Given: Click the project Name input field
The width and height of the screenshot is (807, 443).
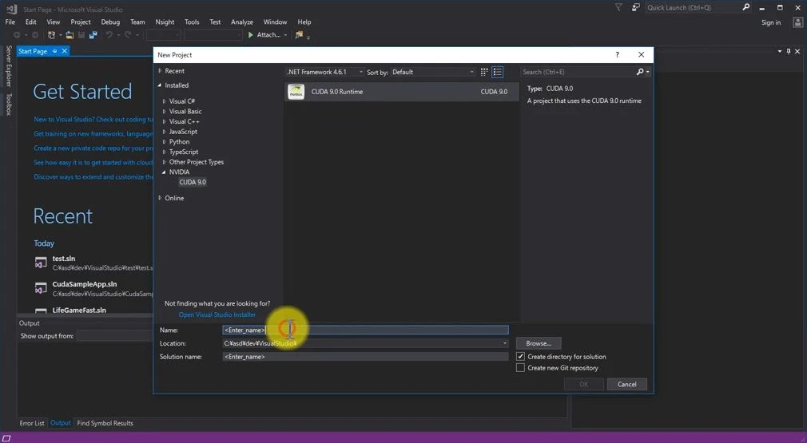Looking at the screenshot, I should coord(365,330).
